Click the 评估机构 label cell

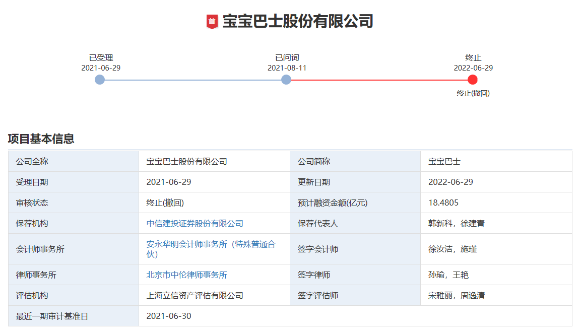74,296
